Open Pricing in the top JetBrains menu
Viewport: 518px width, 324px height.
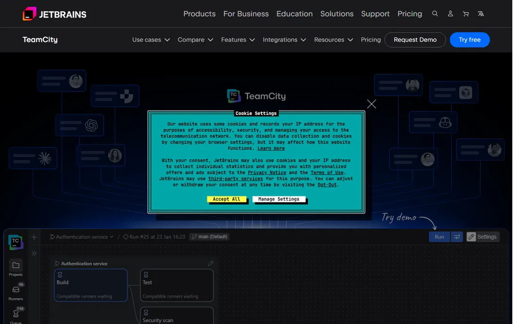coord(410,14)
